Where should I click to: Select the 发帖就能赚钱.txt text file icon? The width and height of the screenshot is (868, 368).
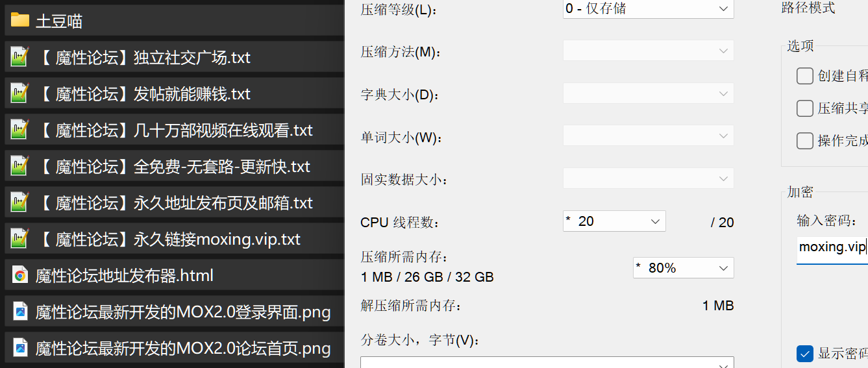[x=20, y=93]
